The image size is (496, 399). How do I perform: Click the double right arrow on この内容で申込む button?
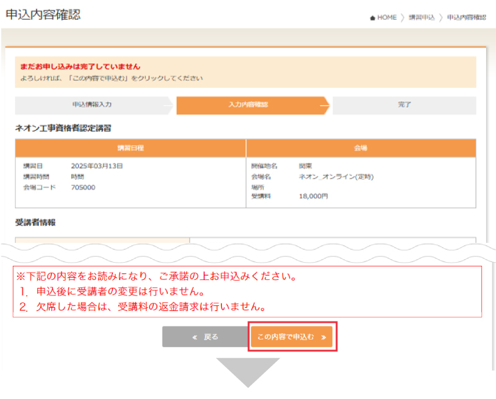coord(323,337)
